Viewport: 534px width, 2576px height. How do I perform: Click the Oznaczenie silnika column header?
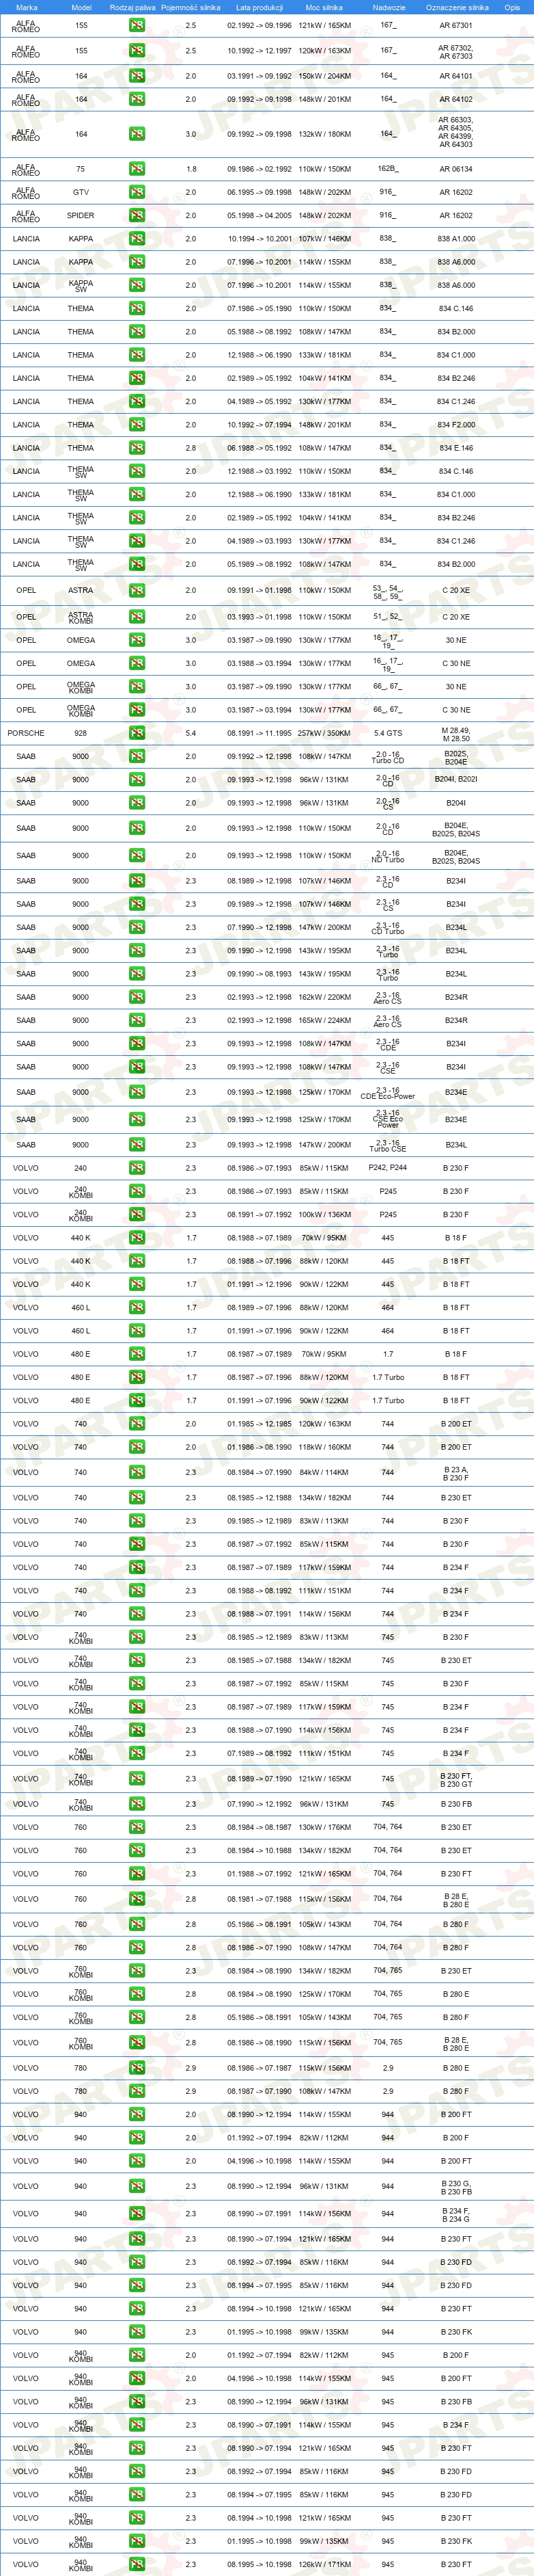pyautogui.click(x=457, y=7)
